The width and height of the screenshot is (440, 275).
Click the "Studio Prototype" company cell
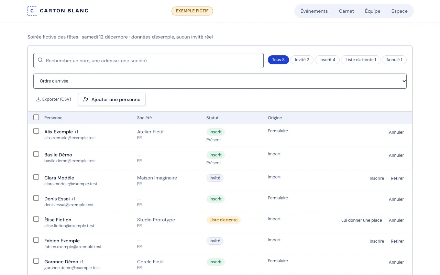[x=156, y=220]
